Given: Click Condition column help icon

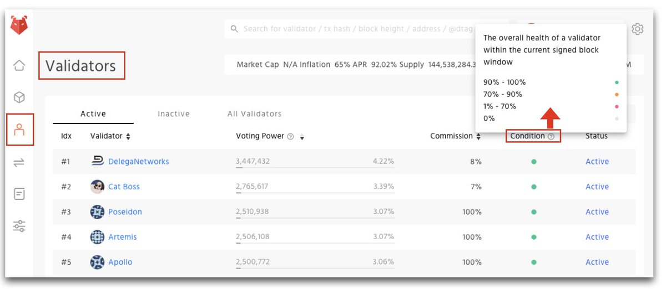Looking at the screenshot, I should point(551,136).
